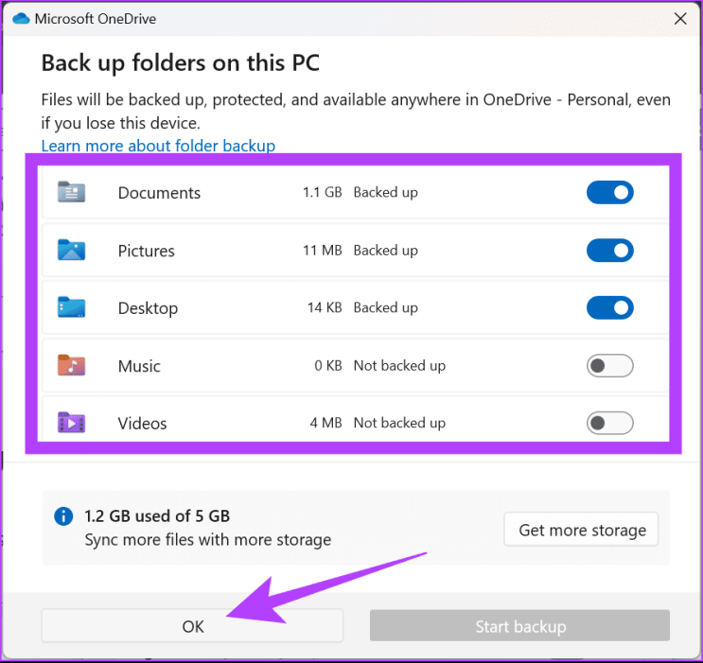Turn on Videos folder backup
Viewport: 703px width, 663px height.
click(x=609, y=423)
